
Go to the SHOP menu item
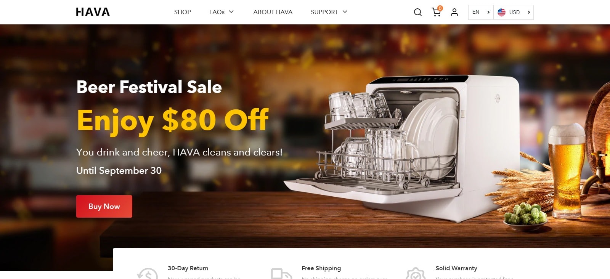tap(183, 12)
